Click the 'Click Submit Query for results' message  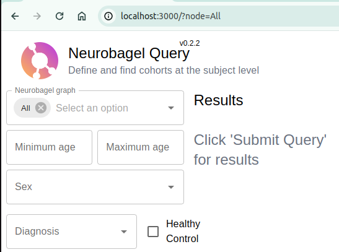[x=260, y=150]
